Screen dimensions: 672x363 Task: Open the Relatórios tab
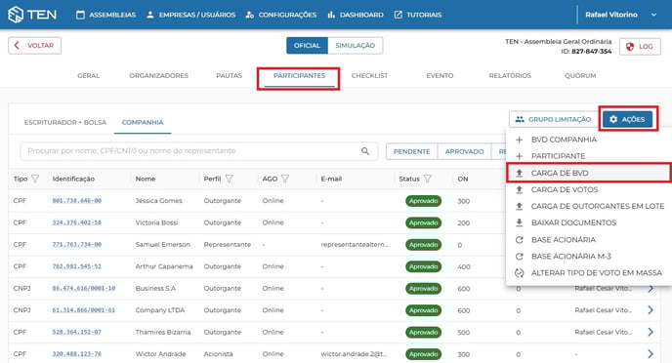click(510, 76)
